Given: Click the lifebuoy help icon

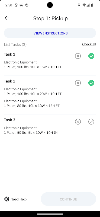Looking at the screenshot, I should 7,199.
